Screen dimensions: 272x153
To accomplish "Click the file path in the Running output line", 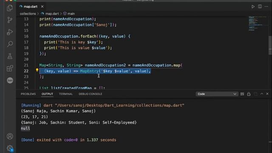I will 119,105.
